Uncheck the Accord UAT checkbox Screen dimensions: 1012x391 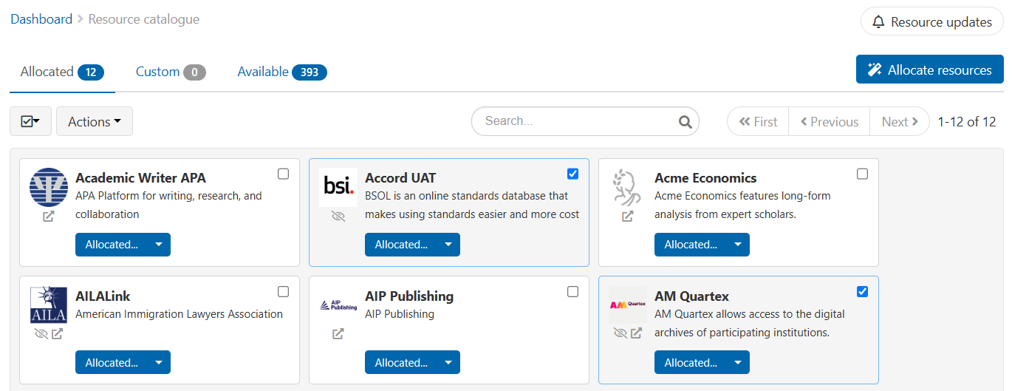click(573, 174)
